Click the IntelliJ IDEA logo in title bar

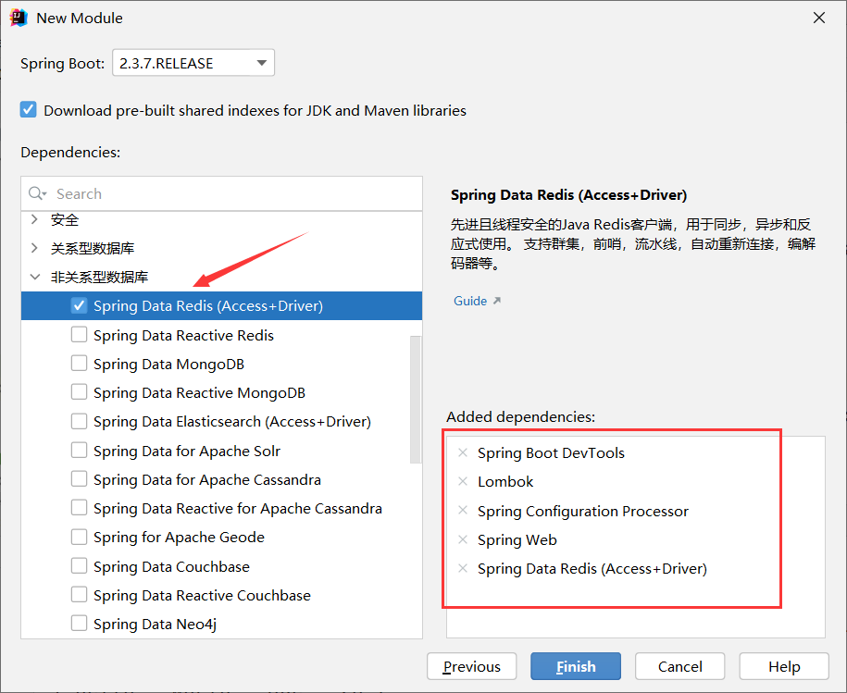click(x=19, y=18)
